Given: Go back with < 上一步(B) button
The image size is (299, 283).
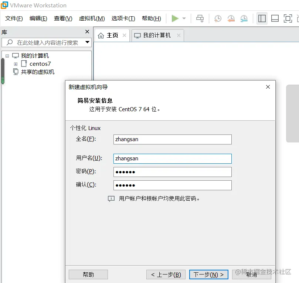Looking at the screenshot, I should 166,275.
